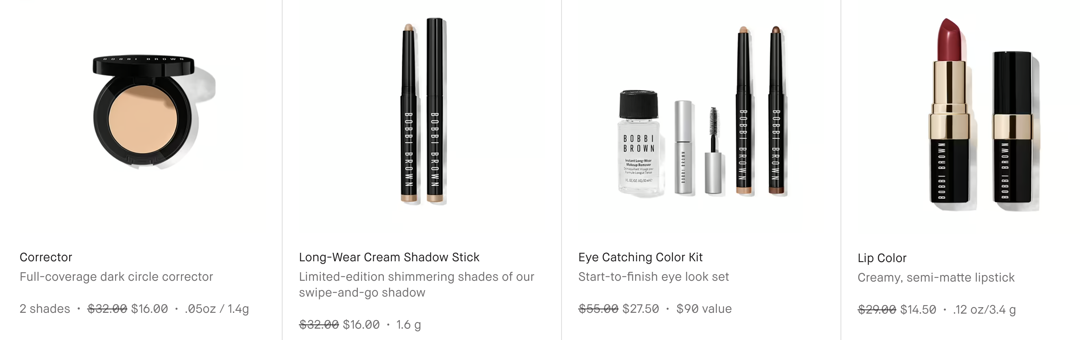
Task: Click the '2 shades' label under Corrector
Action: click(x=44, y=309)
